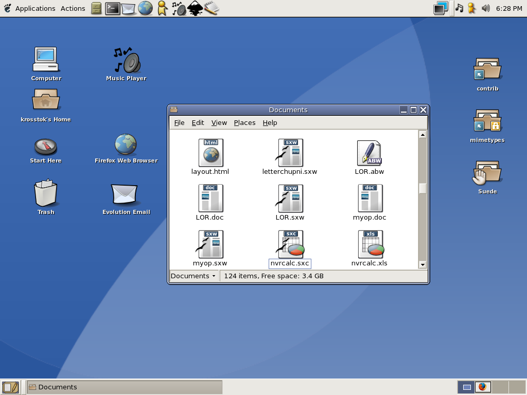Image resolution: width=527 pixels, height=395 pixels.
Task: Open the mail envelope launcher in top panel
Action: [x=128, y=9]
